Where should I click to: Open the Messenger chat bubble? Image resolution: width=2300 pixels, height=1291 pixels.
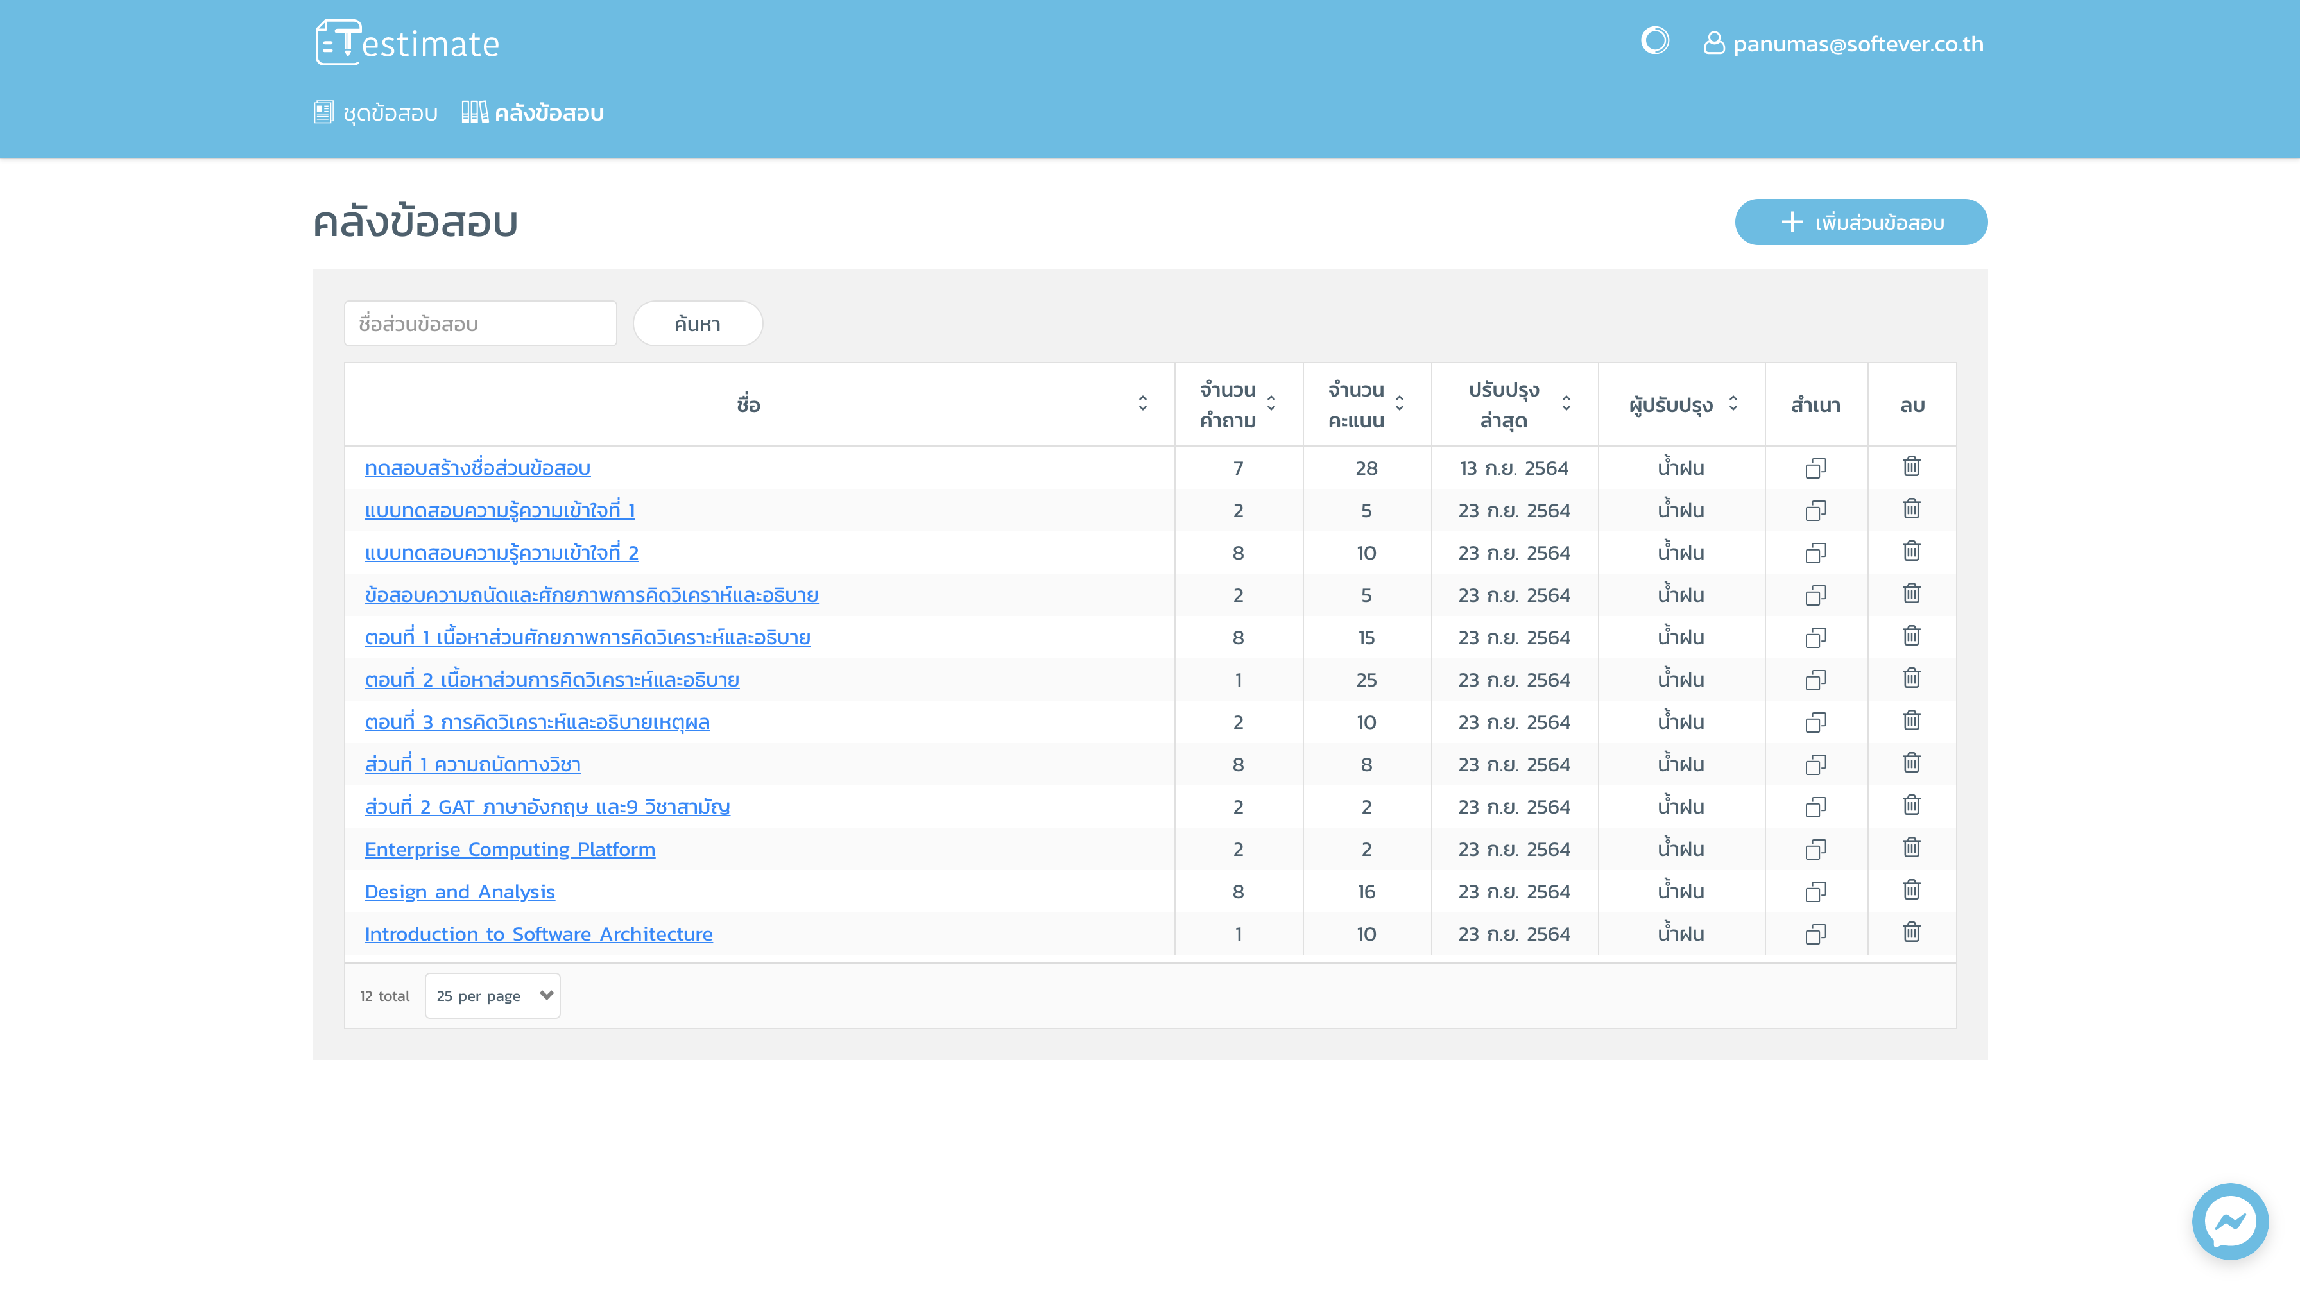coord(2229,1220)
